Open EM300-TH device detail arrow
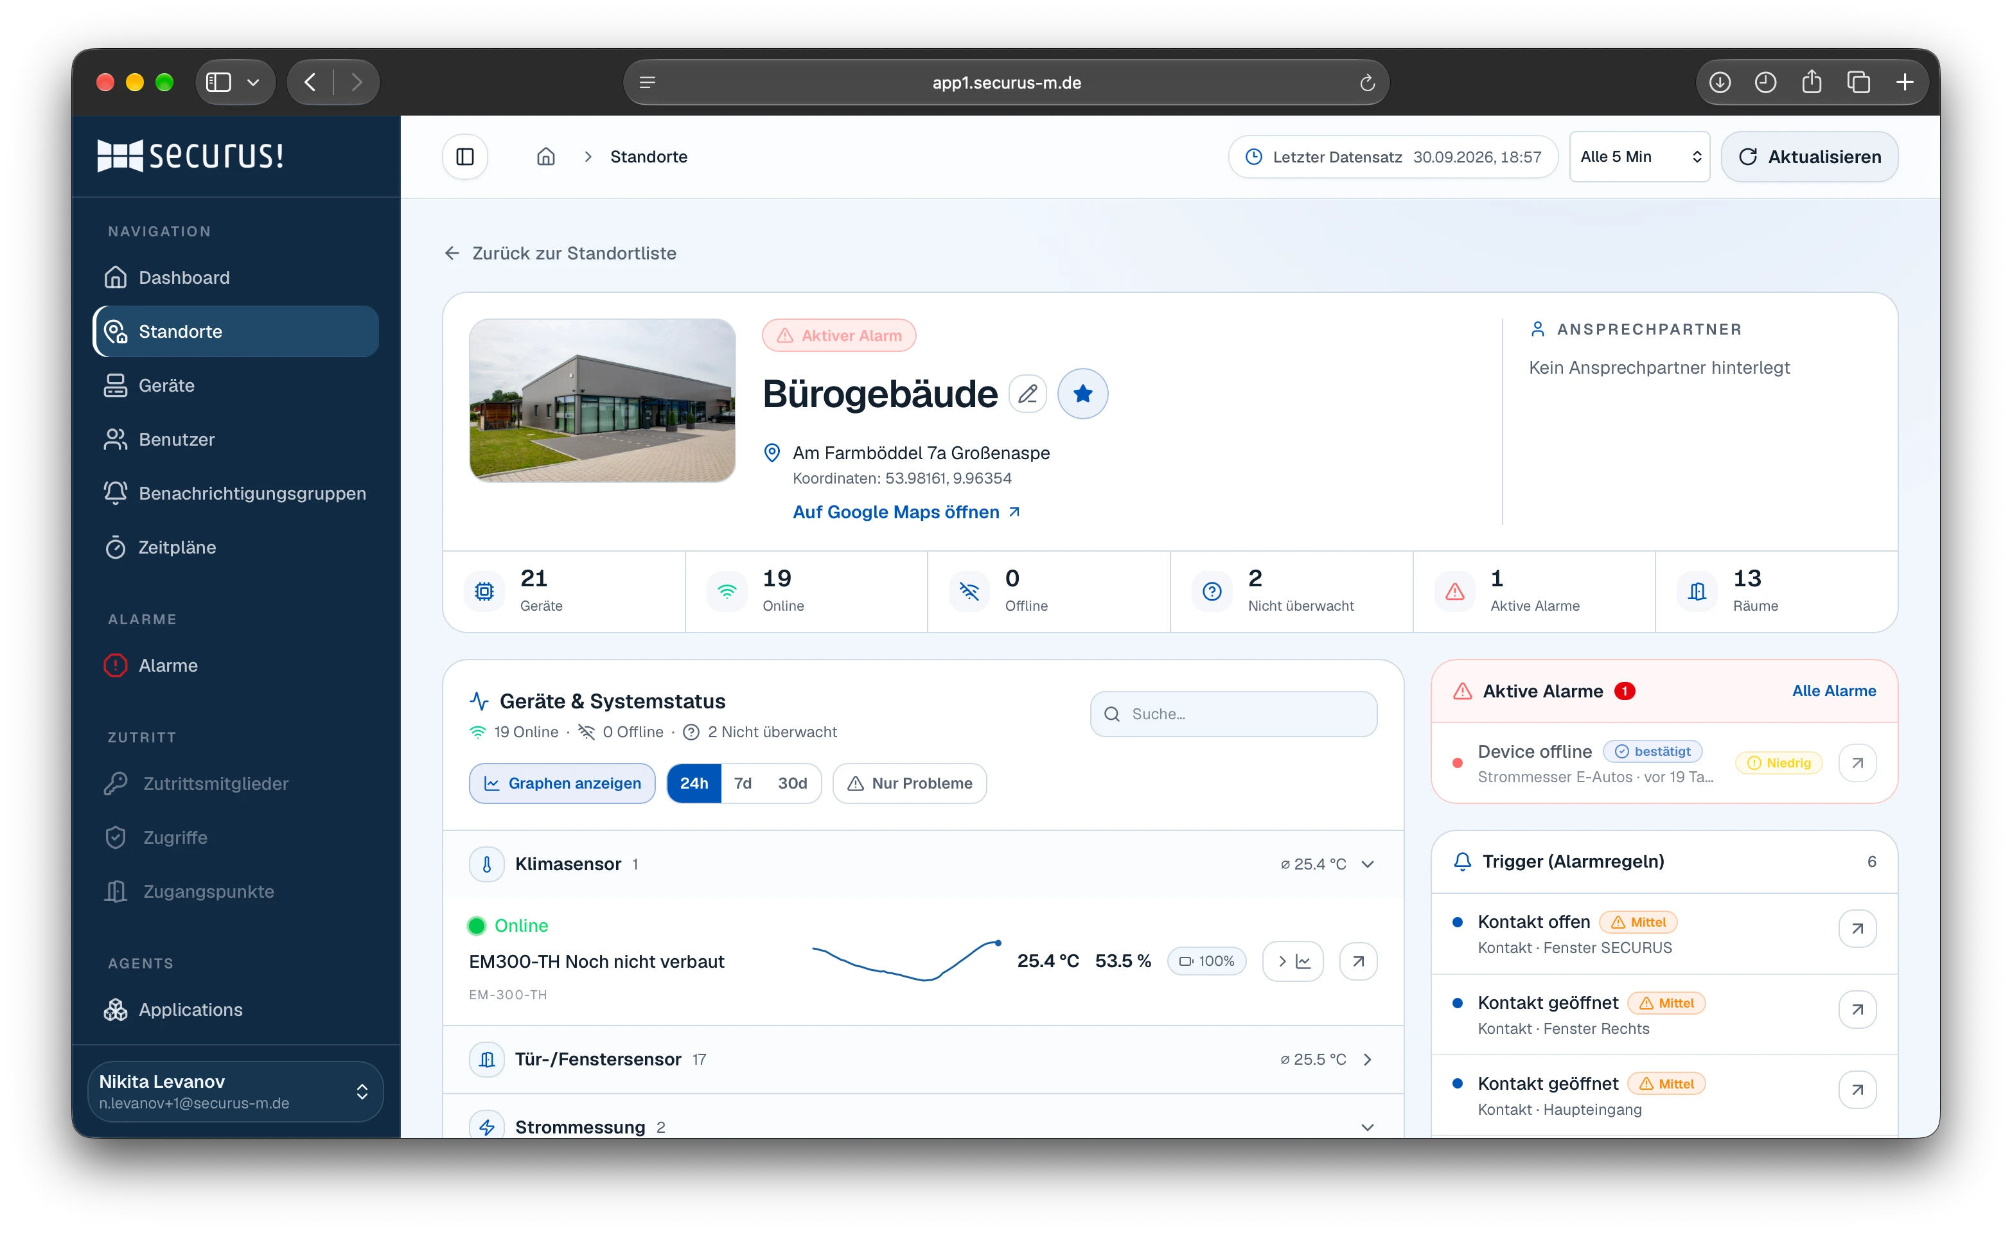Image resolution: width=2012 pixels, height=1233 pixels. point(1358,961)
